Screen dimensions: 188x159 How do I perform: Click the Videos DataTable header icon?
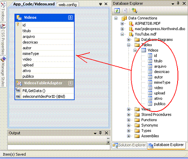pyautogui.click(x=19, y=17)
